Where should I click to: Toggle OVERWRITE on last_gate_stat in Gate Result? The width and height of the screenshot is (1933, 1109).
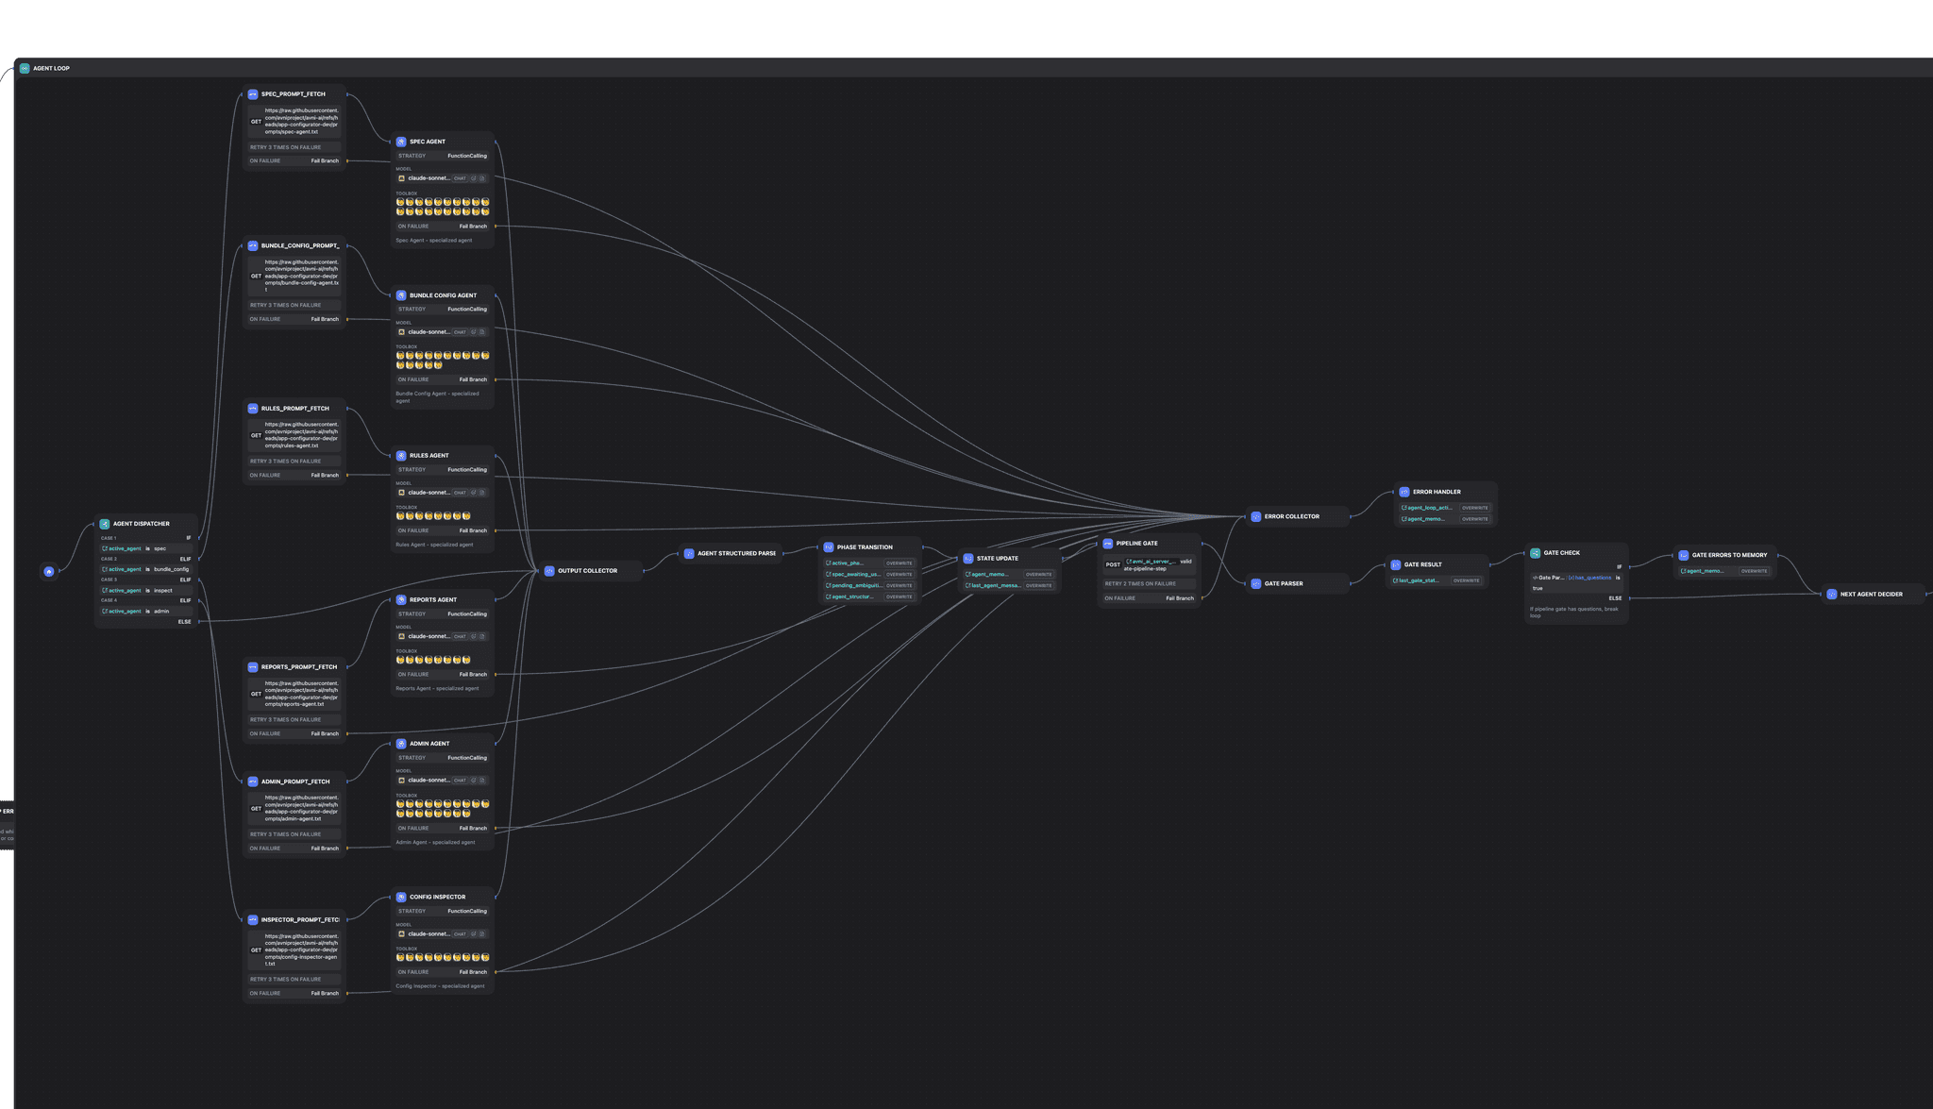1466,580
